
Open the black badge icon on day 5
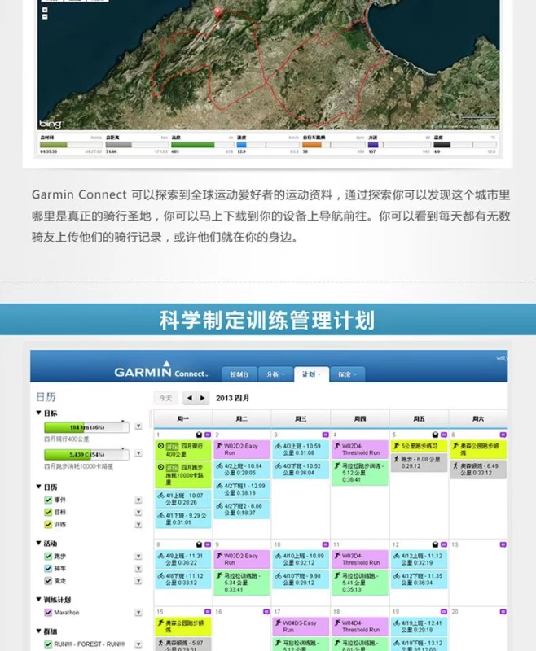(435, 435)
